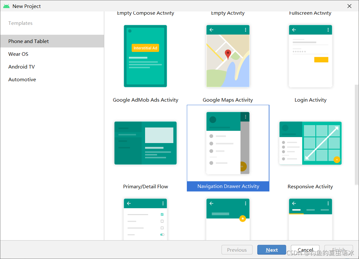Select the Responsive Activity template thumbnail
359x259 pixels.
[x=310, y=143]
